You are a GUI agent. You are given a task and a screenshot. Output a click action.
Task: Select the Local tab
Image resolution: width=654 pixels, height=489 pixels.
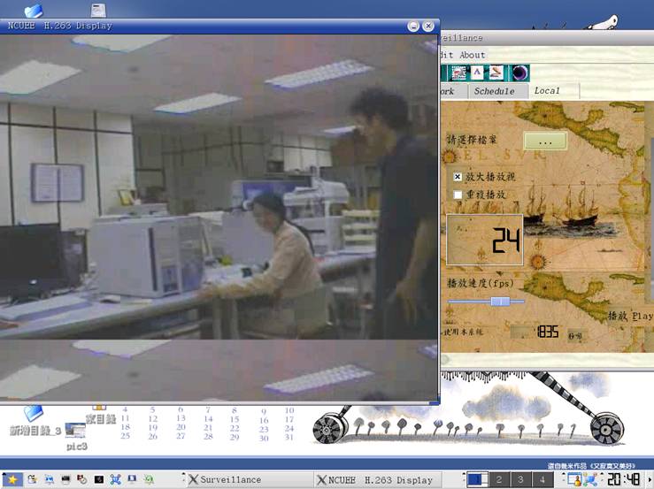547,91
